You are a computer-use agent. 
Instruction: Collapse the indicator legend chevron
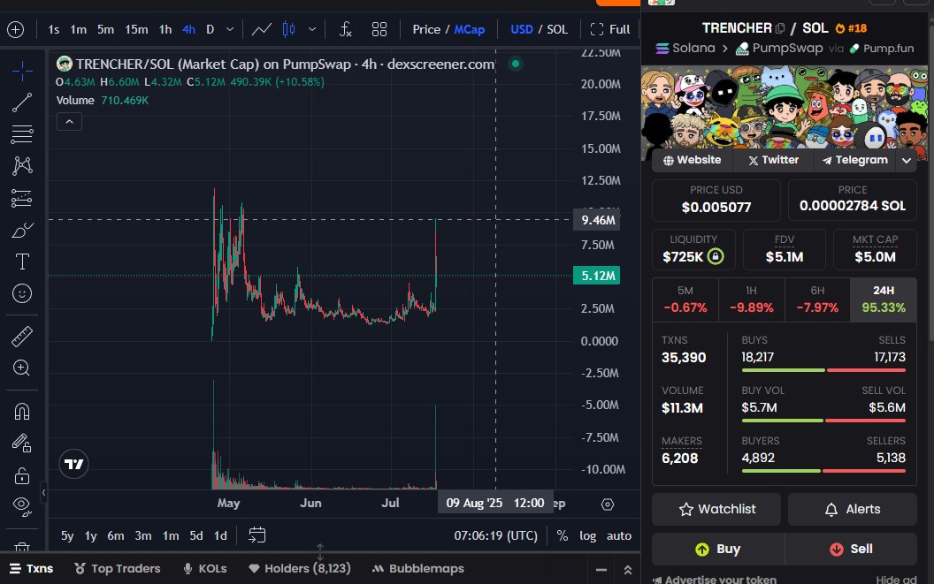point(69,121)
